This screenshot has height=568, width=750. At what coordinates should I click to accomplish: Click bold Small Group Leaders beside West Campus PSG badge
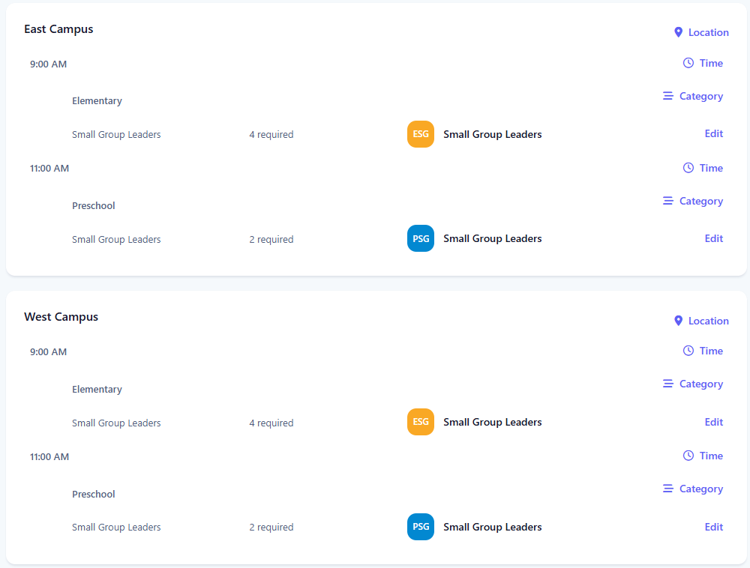click(x=492, y=527)
